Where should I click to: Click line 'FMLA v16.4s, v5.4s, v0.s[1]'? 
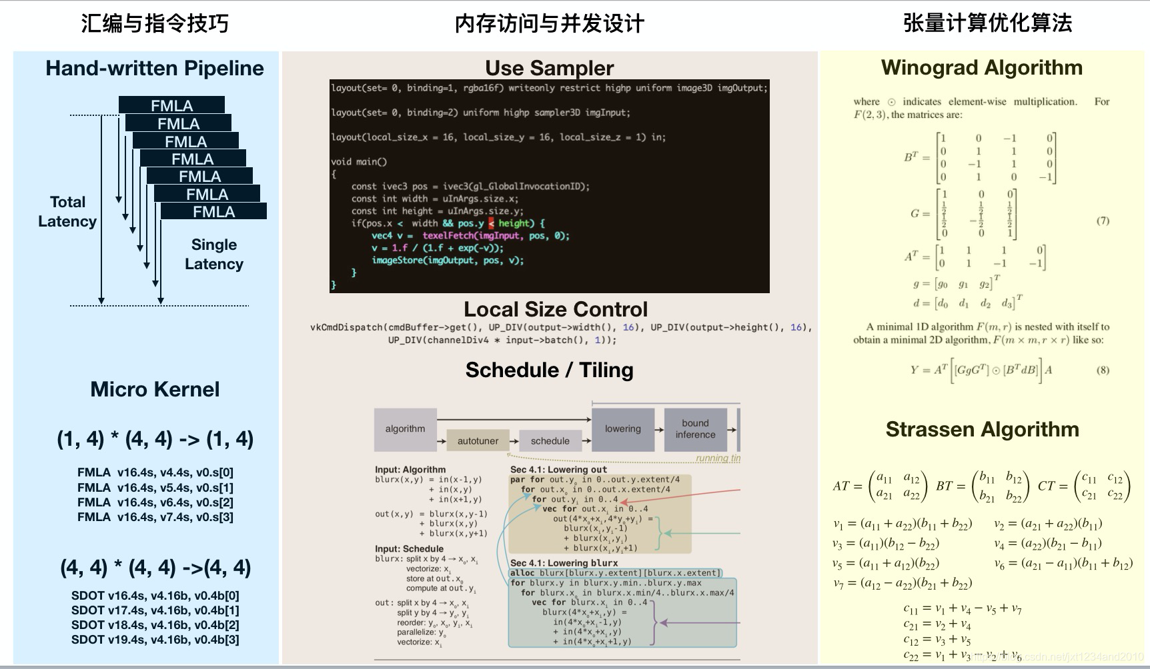point(155,488)
